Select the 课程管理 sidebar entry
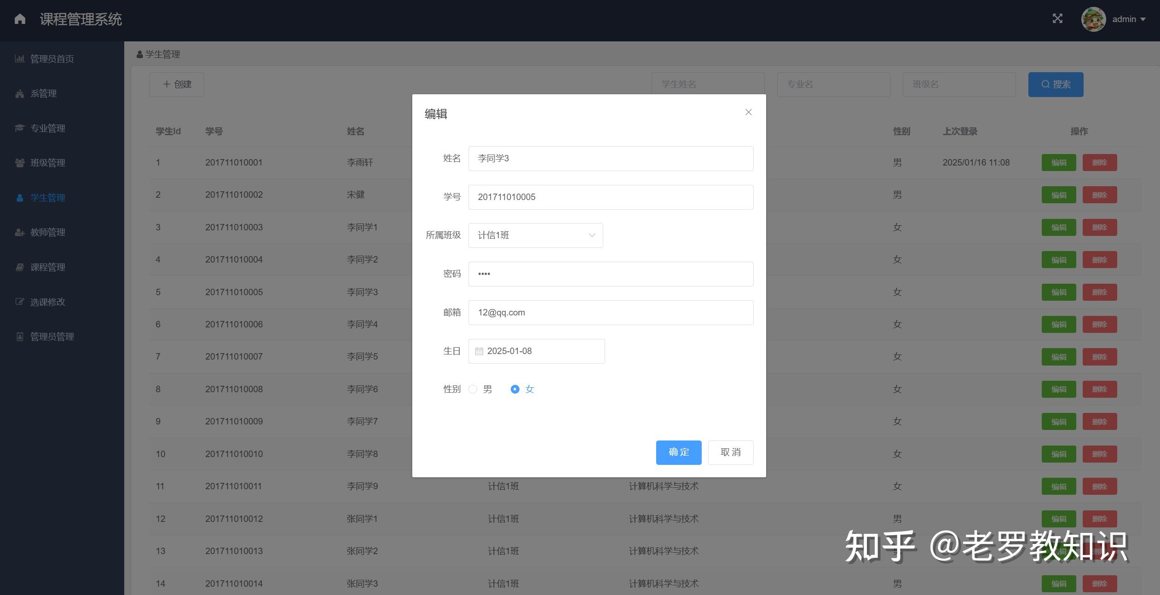Image resolution: width=1160 pixels, height=595 pixels. coord(47,267)
